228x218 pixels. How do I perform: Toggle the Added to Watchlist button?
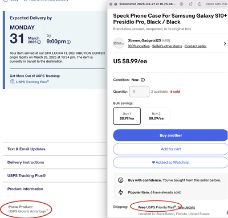pos(170,162)
